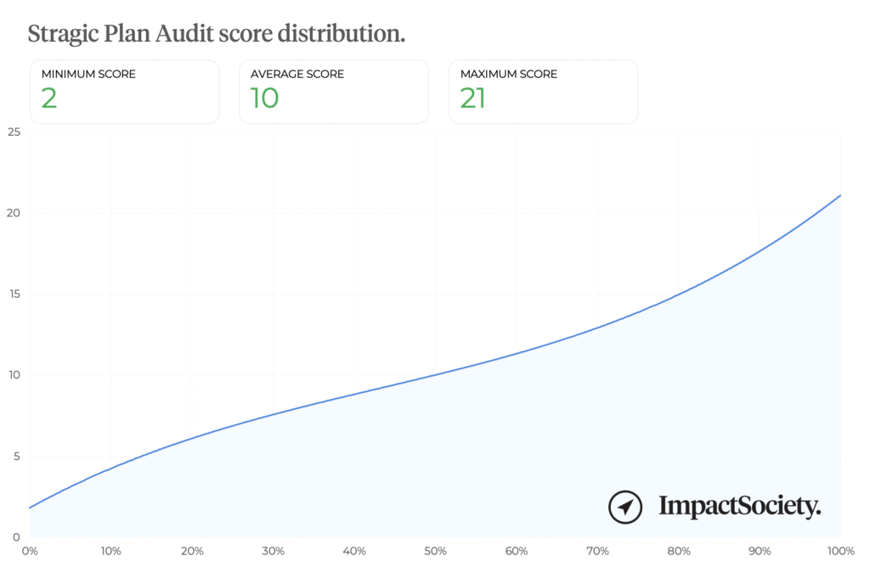This screenshot has height=567, width=870.
Task: Click the 70% x-axis tick label
Action: tap(597, 552)
